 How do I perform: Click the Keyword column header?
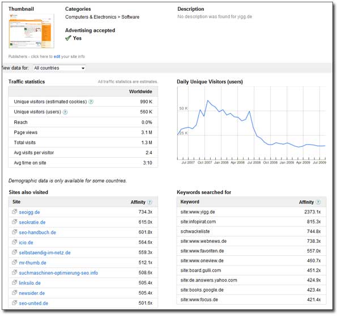190,202
